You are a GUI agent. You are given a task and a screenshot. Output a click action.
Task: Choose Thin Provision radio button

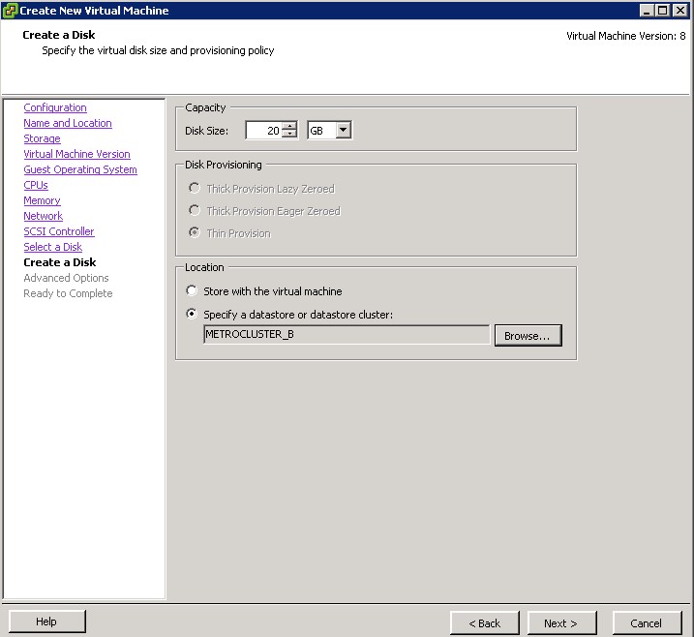[195, 233]
